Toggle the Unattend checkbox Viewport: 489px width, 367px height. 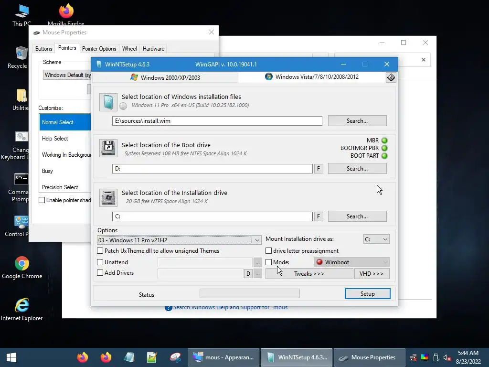pyautogui.click(x=100, y=262)
